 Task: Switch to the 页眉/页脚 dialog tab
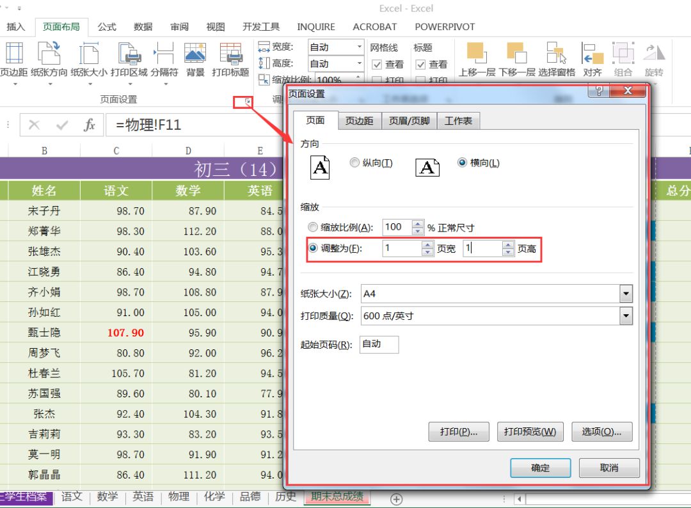coord(409,121)
